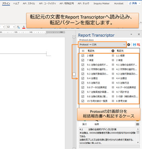The width and height of the screenshot is (142, 149).
Task: Click the preview text scrollbar down arrow
Action: point(138,143)
